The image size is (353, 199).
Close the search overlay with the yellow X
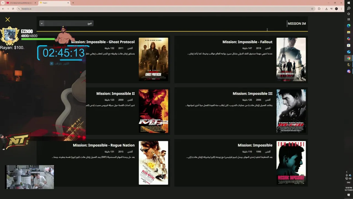(8, 20)
